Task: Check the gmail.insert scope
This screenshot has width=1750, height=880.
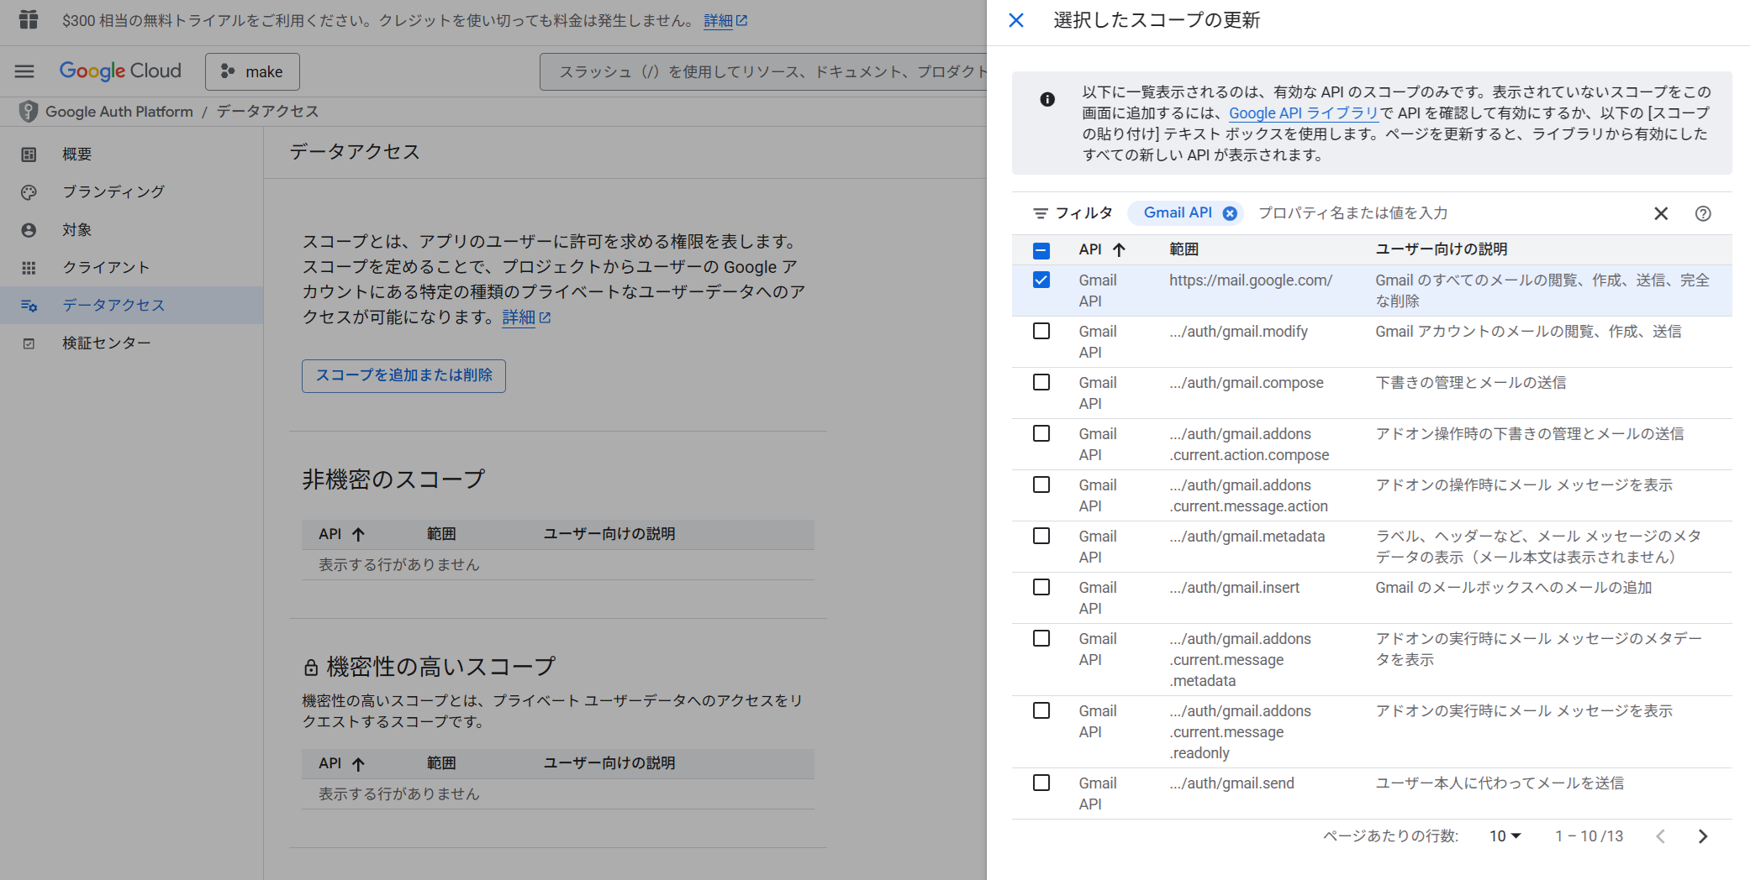Action: click(x=1041, y=588)
